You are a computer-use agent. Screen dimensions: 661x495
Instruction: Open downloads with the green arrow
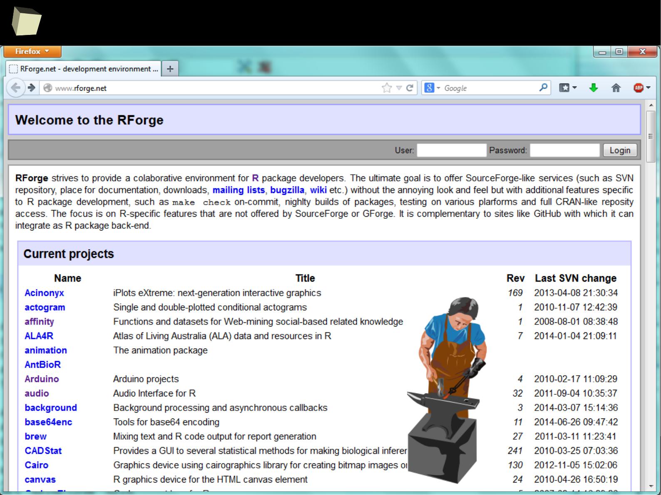coord(594,88)
